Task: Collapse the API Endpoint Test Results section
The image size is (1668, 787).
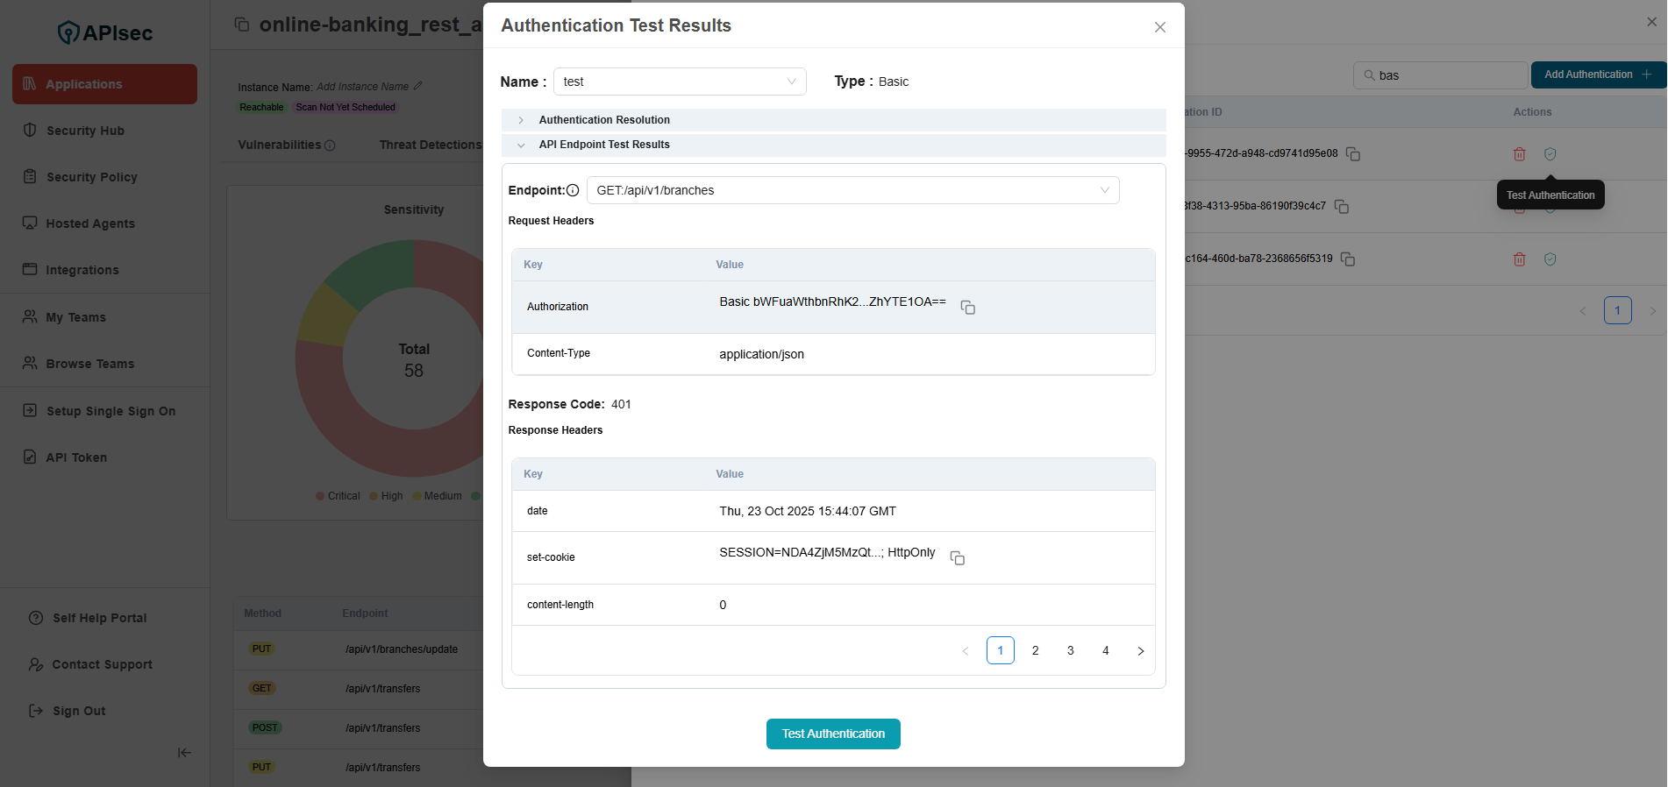Action: pyautogui.click(x=604, y=145)
